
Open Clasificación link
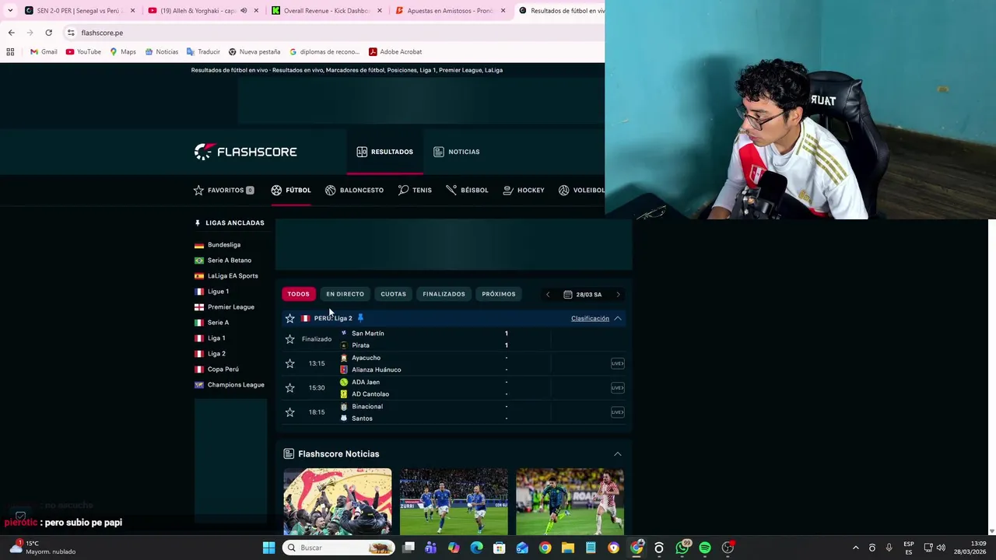point(590,318)
